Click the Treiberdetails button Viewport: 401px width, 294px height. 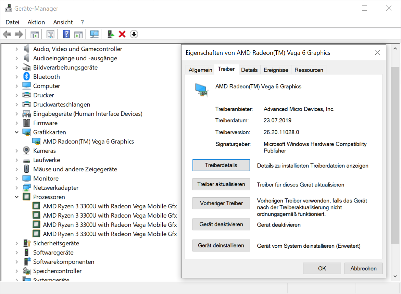221,165
